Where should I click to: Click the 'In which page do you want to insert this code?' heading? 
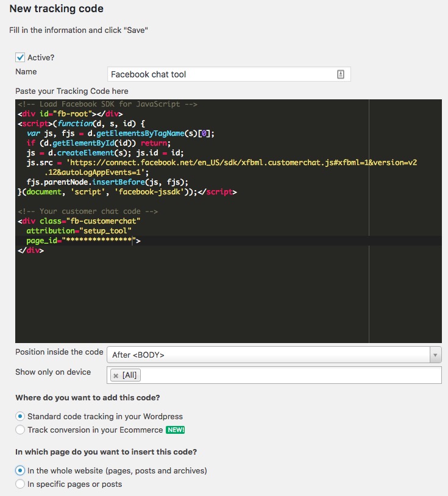pos(106,452)
